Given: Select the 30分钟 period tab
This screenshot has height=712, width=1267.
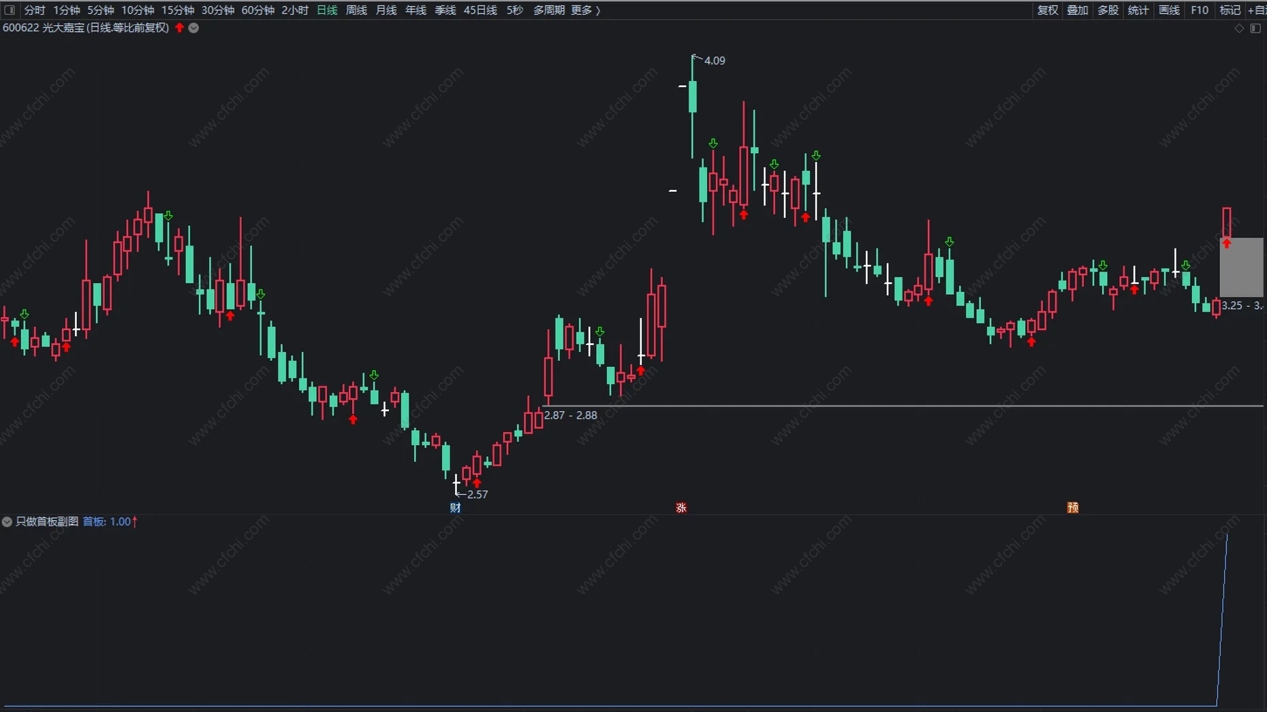Looking at the screenshot, I should tap(218, 10).
